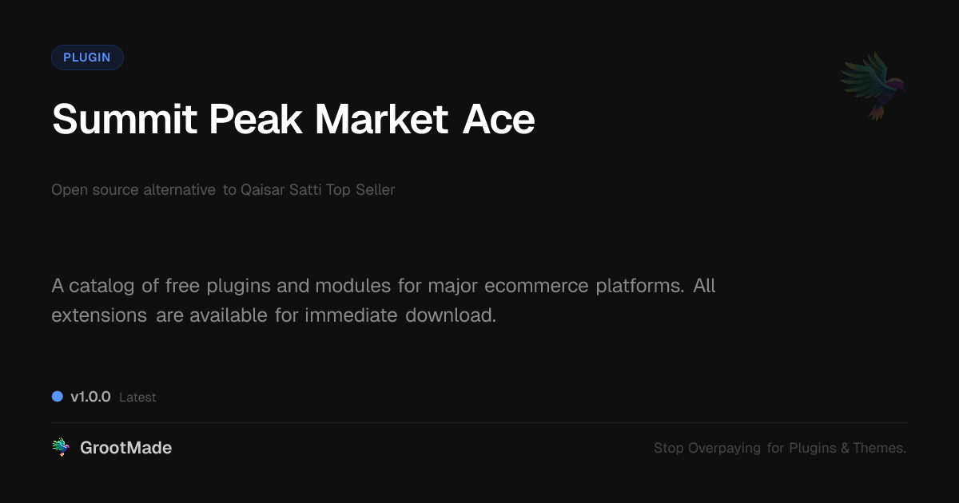Click the horizontal divider above the footer
Viewport: 959px width, 503px height.
click(x=479, y=422)
